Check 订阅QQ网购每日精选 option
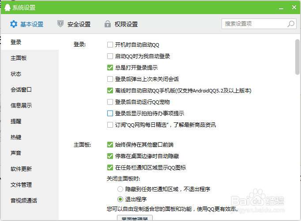Image resolution: width=301 pixels, height=221 pixels. pyautogui.click(x=110, y=125)
